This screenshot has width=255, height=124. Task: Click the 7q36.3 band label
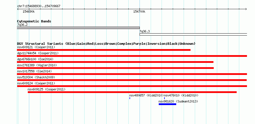click(x=144, y=31)
